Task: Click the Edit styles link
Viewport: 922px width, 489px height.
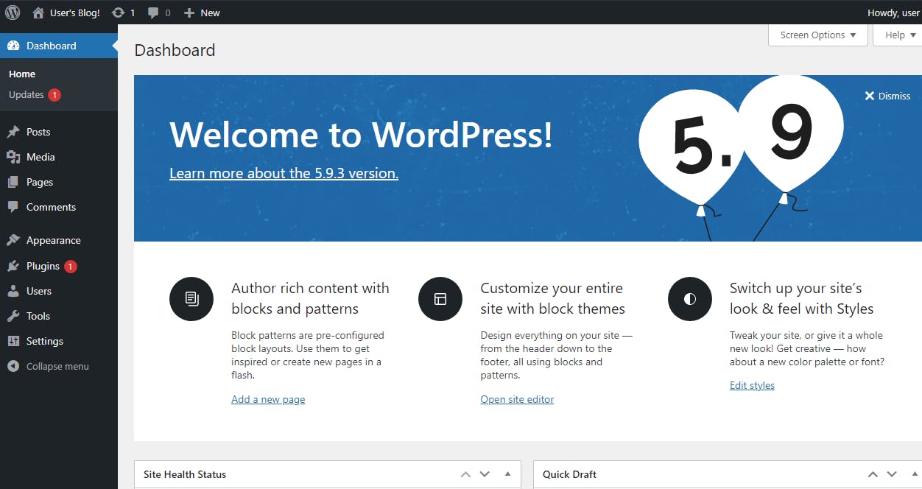Action: [x=752, y=385]
